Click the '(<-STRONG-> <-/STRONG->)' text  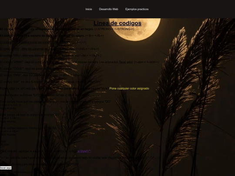tap(114, 29)
